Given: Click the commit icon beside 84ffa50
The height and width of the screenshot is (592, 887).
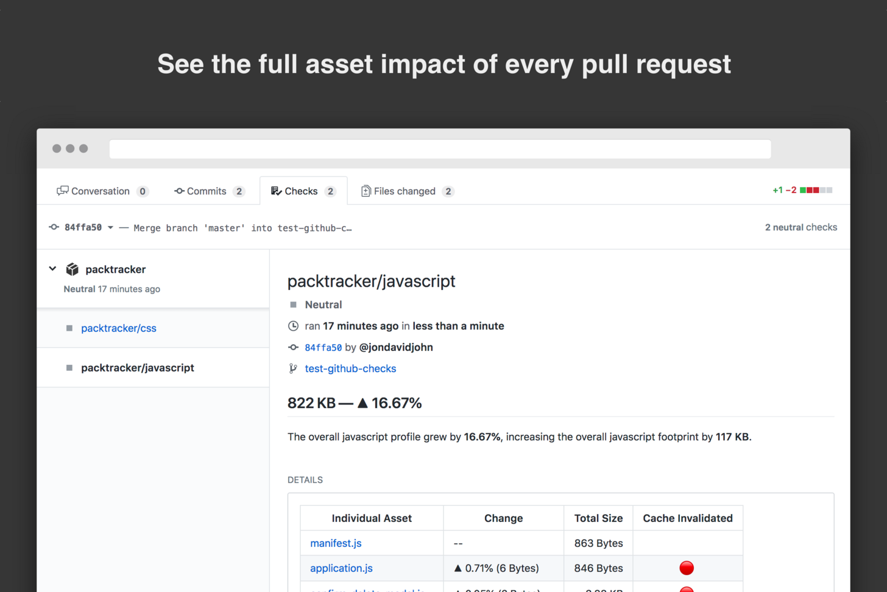Looking at the screenshot, I should 53,227.
